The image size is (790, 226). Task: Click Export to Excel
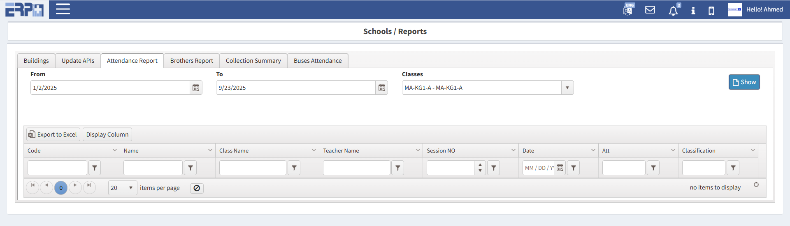pyautogui.click(x=53, y=135)
